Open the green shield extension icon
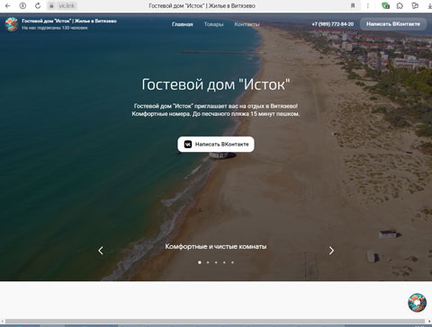The image size is (432, 327). (385, 5)
